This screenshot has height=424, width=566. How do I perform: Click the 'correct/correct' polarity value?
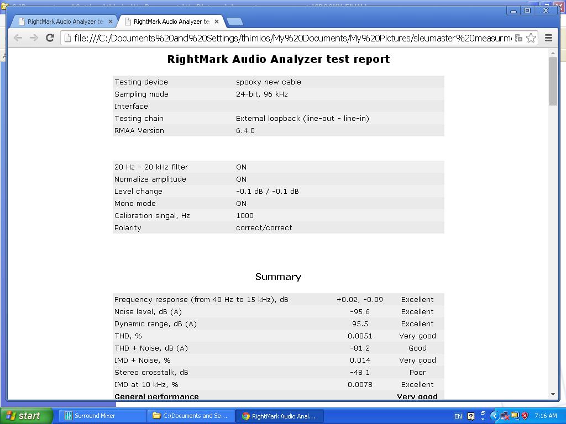coord(264,228)
